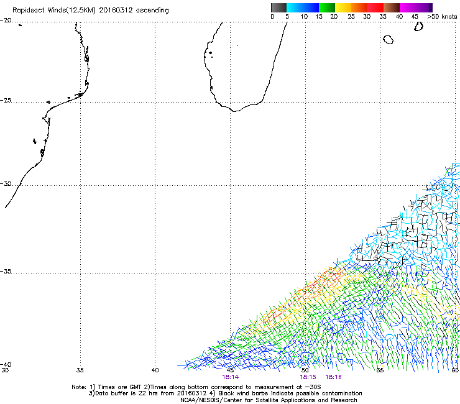Image resolution: width=460 pixels, height=404 pixels.
Task: Click the dark purple 45-50 knots legend swatch
Action: tap(424, 7)
